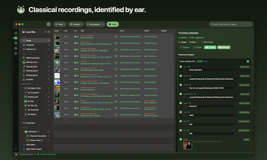
Task: Uncheck the ARTIST change checkbox
Action: (x=181, y=76)
